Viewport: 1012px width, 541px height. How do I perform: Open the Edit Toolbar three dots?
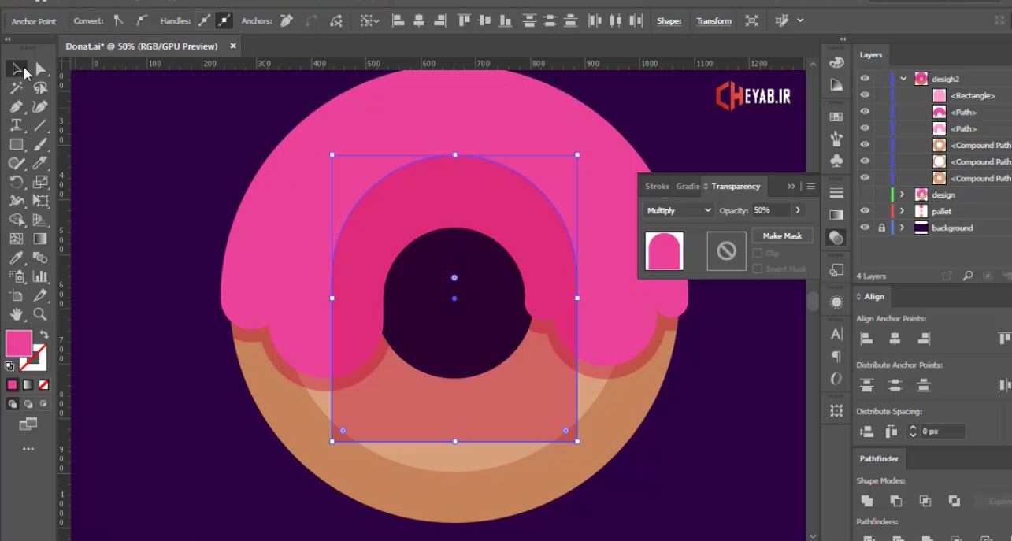coord(28,449)
